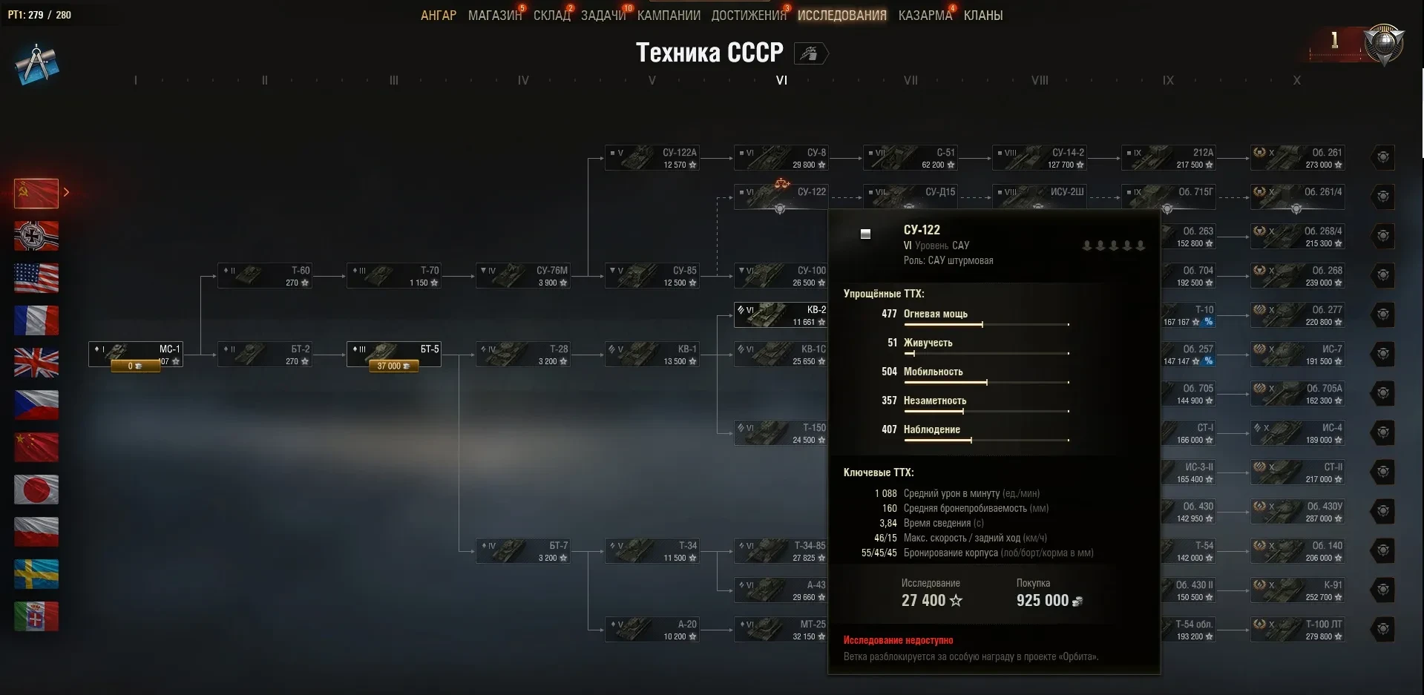Select the USA nation flag
This screenshot has width=1424, height=695.
click(36, 278)
